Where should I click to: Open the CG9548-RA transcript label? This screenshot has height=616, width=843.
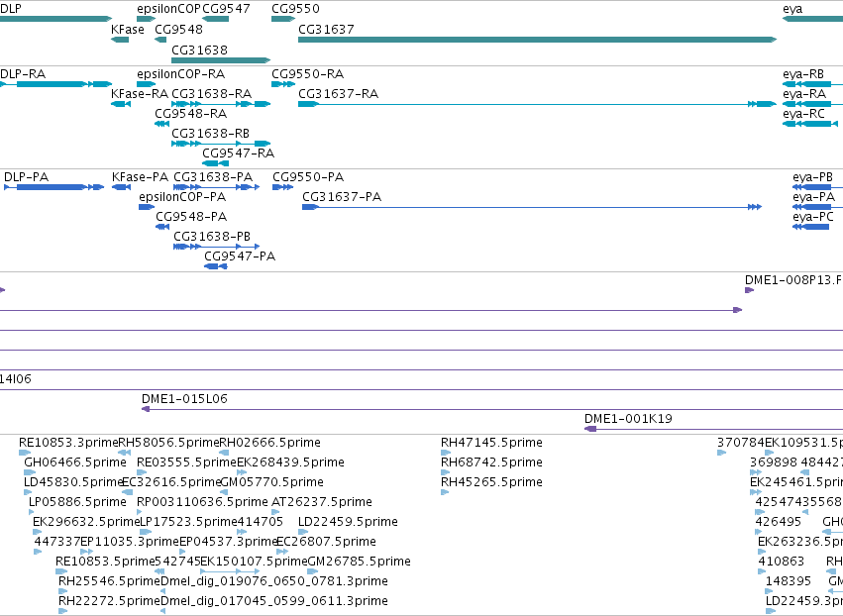click(x=191, y=114)
